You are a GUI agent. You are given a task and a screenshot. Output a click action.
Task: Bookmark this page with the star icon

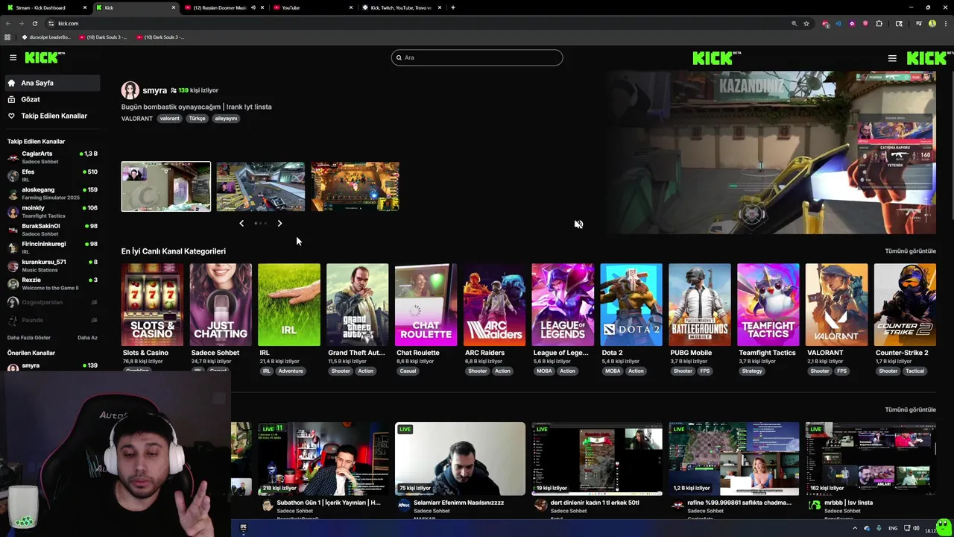point(806,23)
